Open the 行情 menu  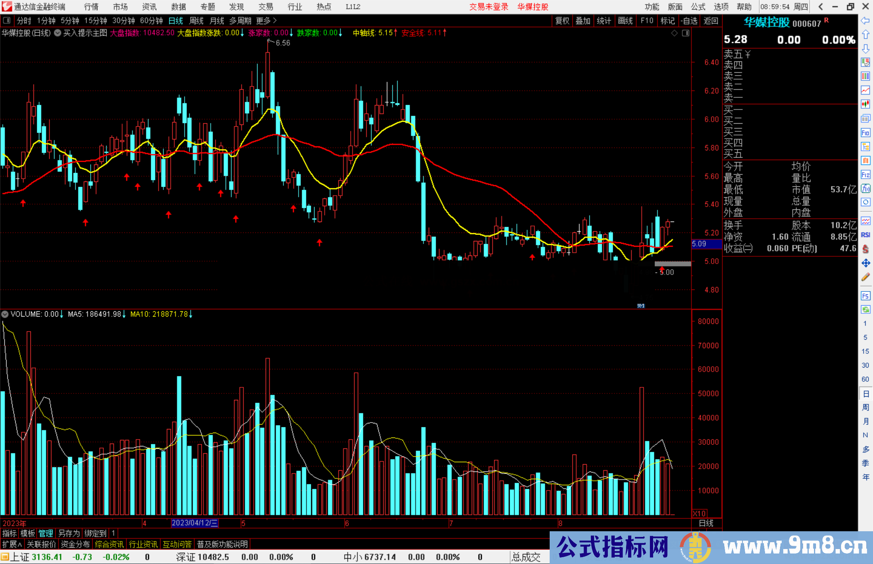(91, 7)
